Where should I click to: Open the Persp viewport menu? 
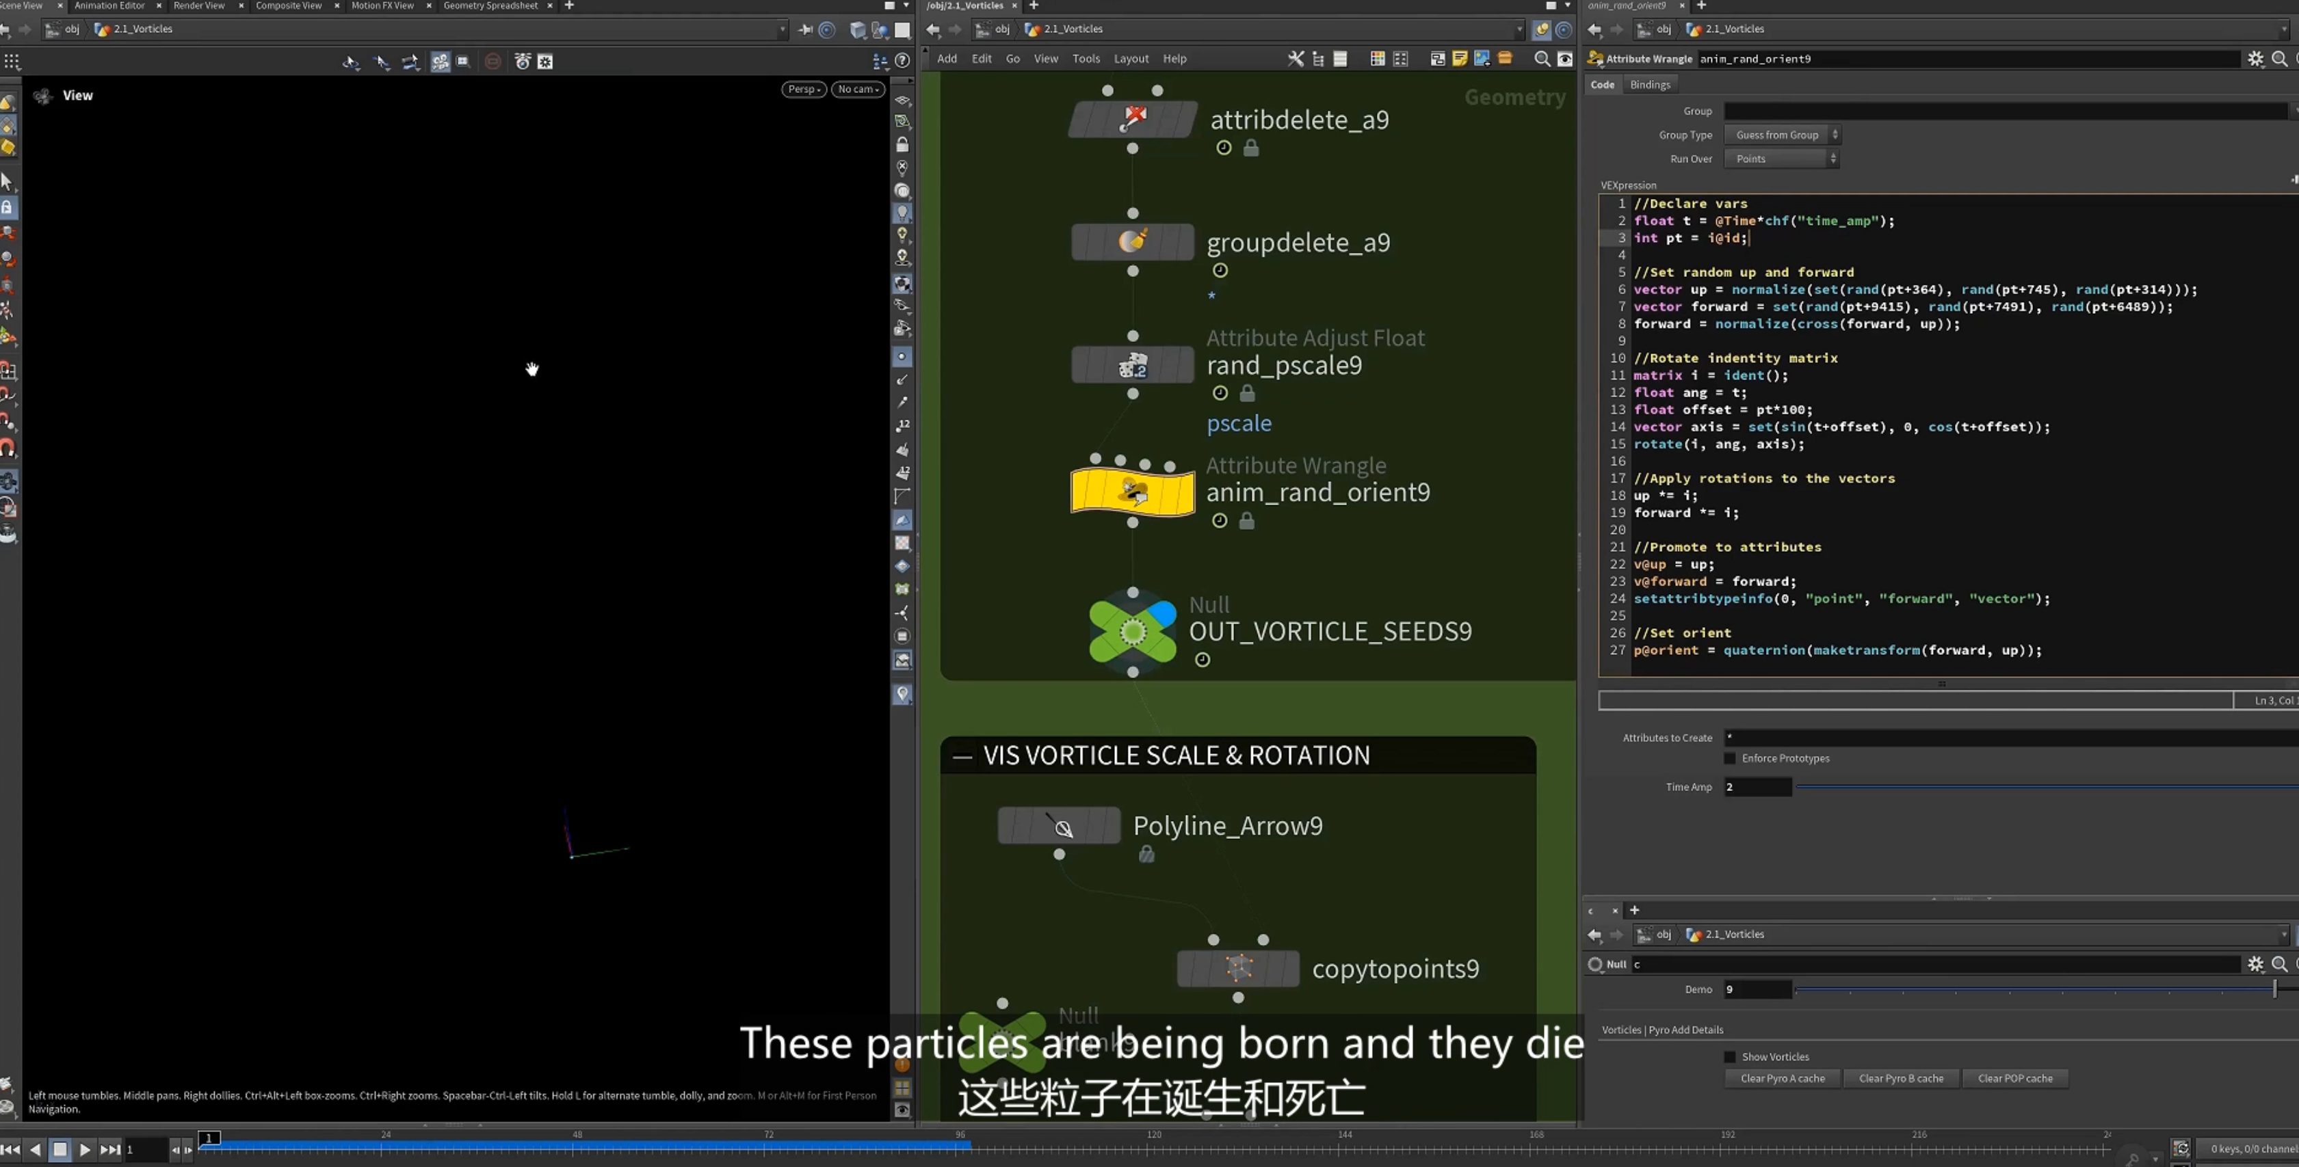tap(803, 90)
